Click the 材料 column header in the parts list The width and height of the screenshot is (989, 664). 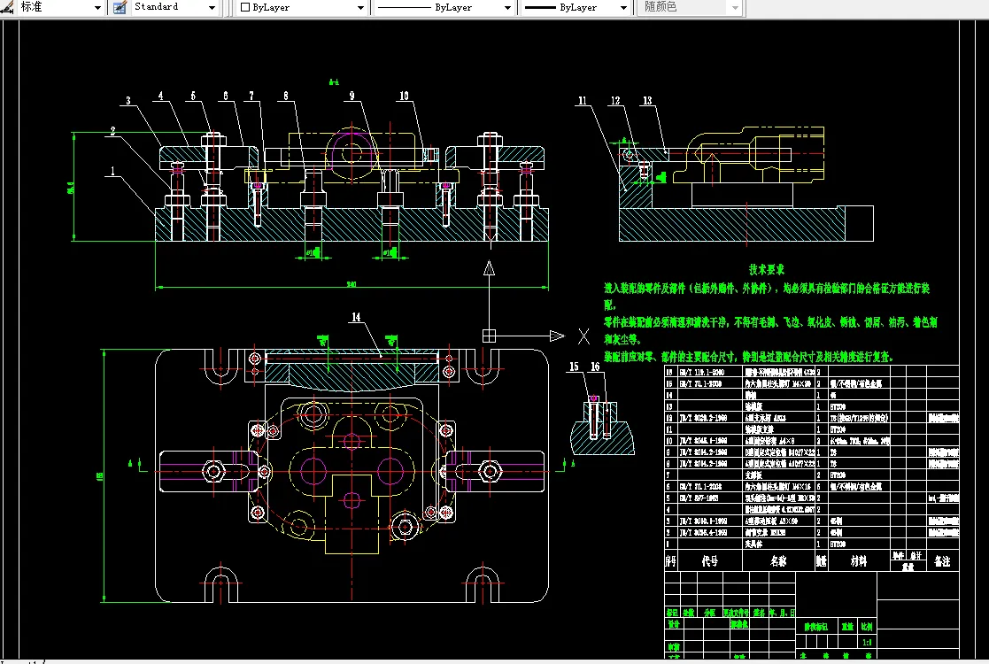[x=859, y=561]
